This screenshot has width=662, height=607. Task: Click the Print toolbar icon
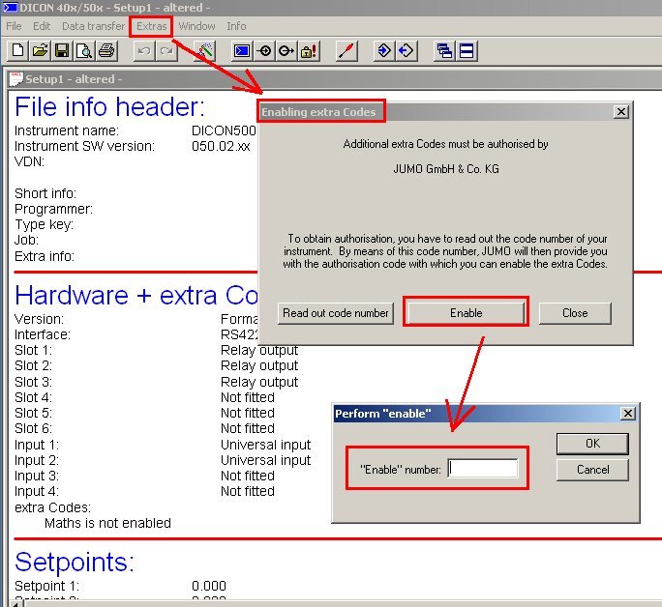pyautogui.click(x=105, y=51)
